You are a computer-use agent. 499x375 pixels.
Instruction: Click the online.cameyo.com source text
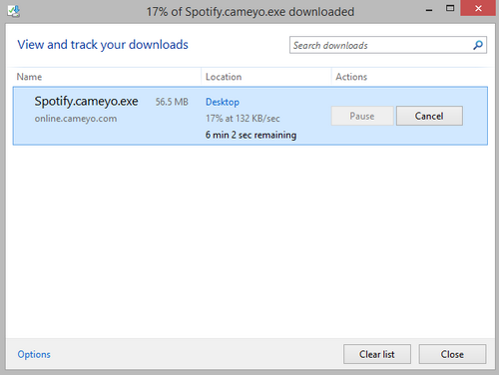pos(76,119)
